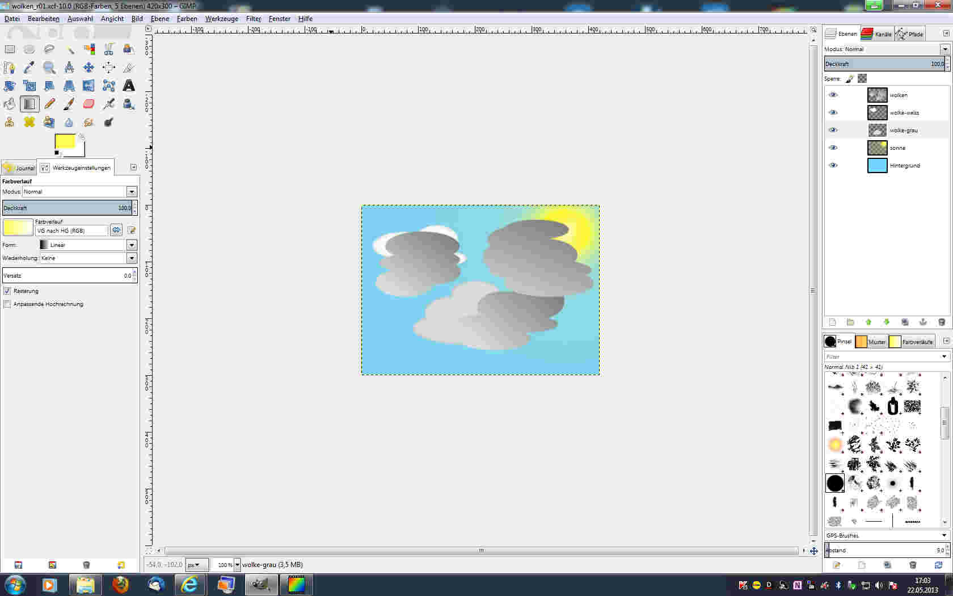
Task: Select the Free Select lasso tool
Action: (49, 49)
